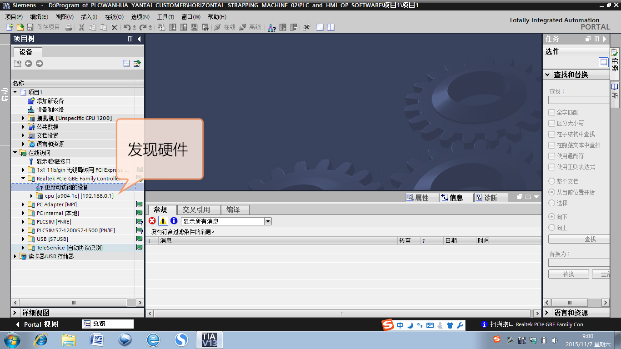Click the Start runtime on PC icon
The width and height of the screenshot is (621, 349).
[x=205, y=27]
